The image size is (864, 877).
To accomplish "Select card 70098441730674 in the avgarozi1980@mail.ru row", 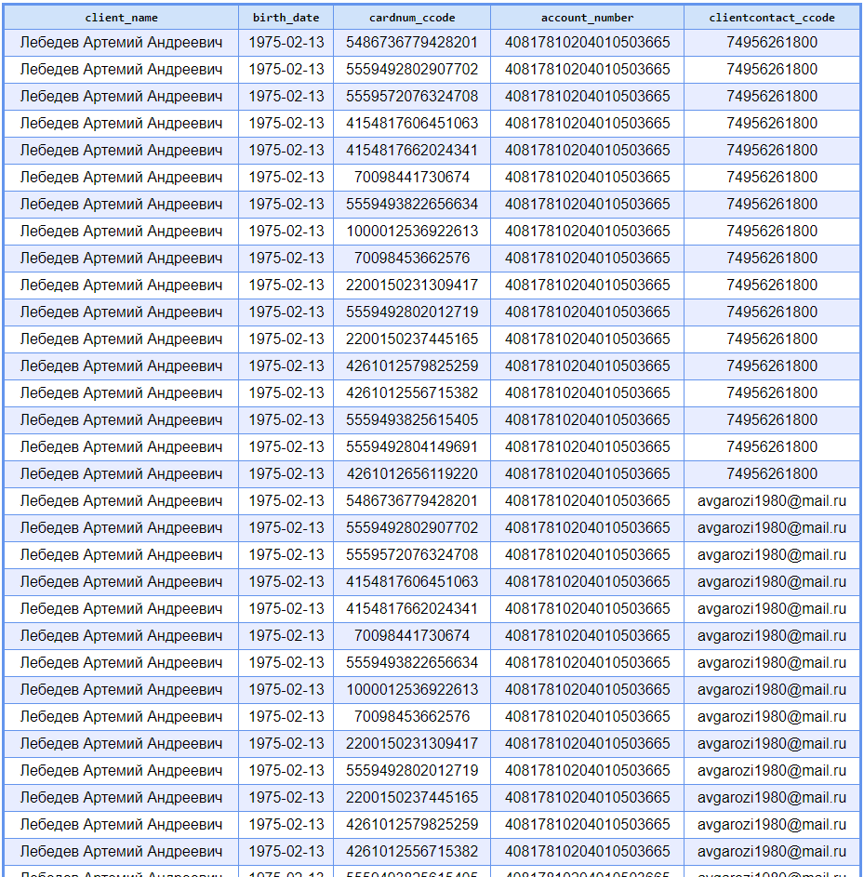I will click(x=411, y=635).
